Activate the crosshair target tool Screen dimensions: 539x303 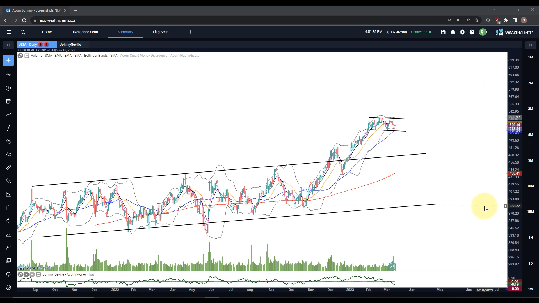[x=8, y=274]
